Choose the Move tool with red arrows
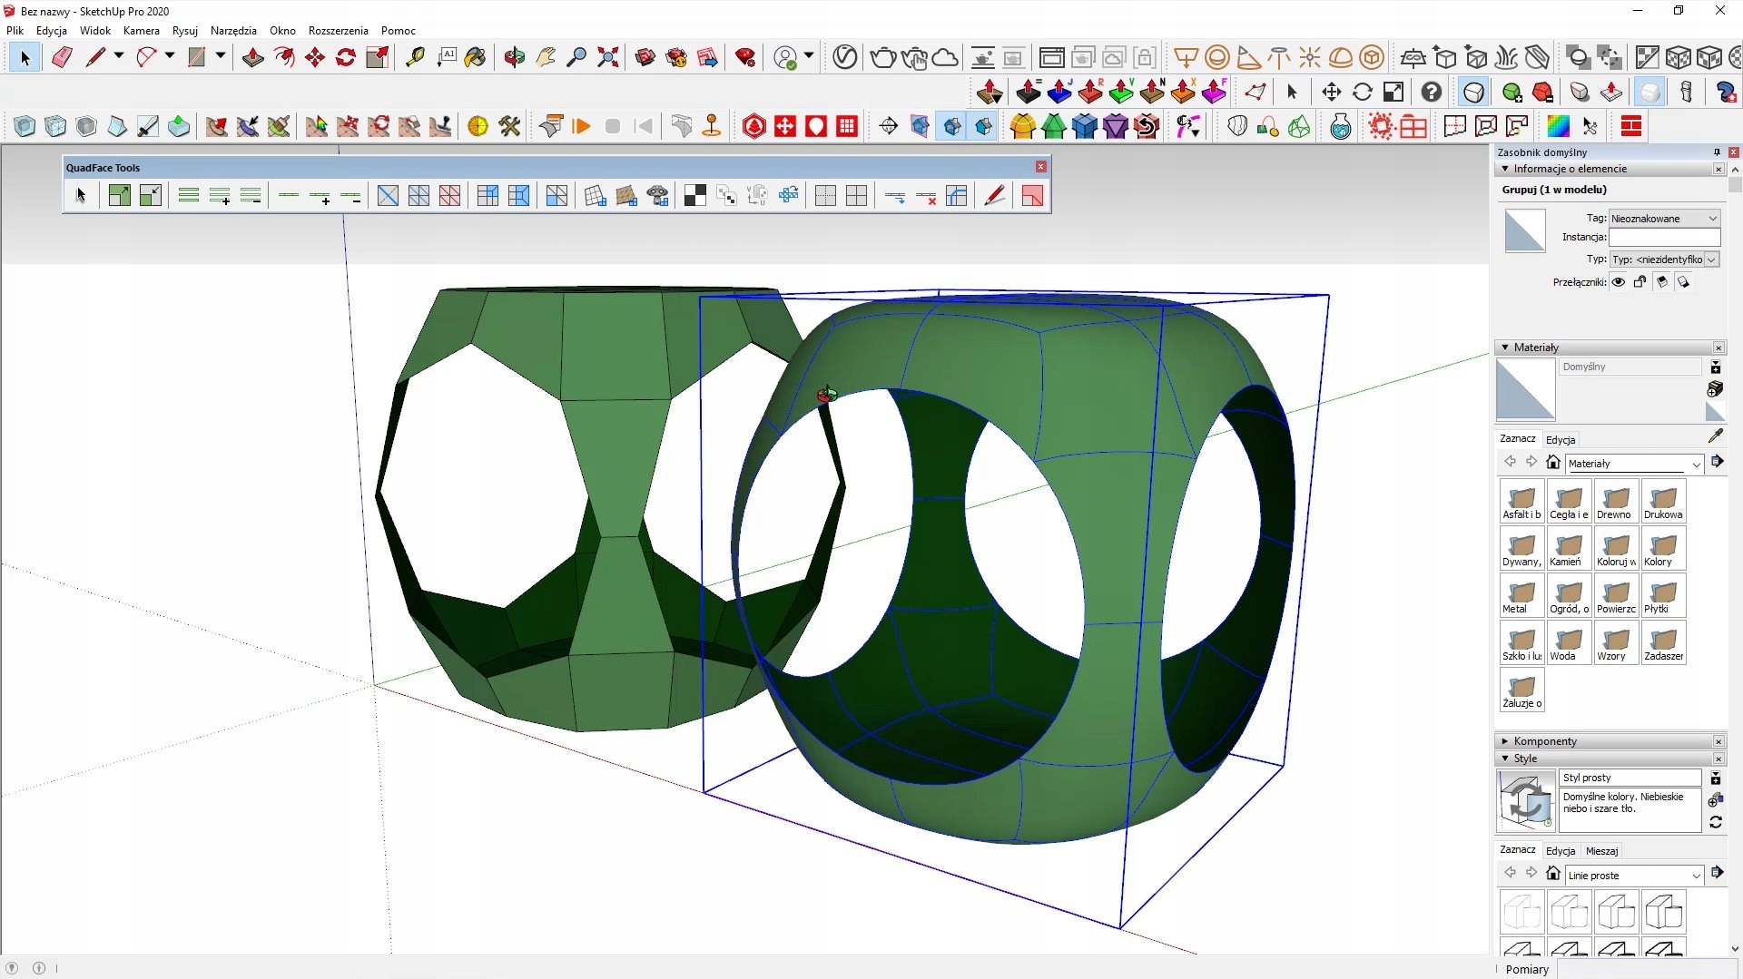This screenshot has width=1743, height=979. (x=315, y=58)
